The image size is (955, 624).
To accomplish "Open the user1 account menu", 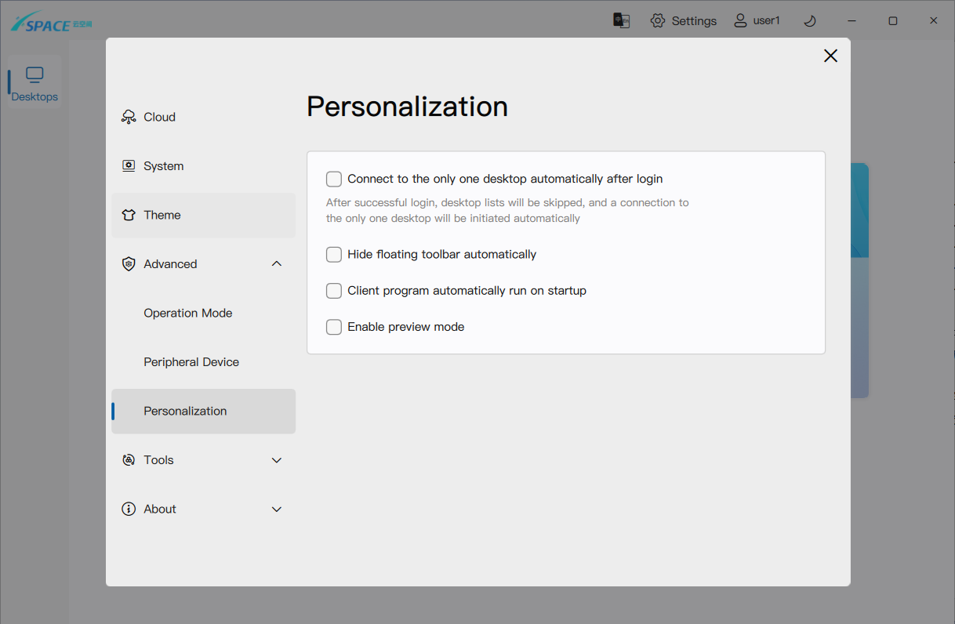I will pyautogui.click(x=757, y=21).
